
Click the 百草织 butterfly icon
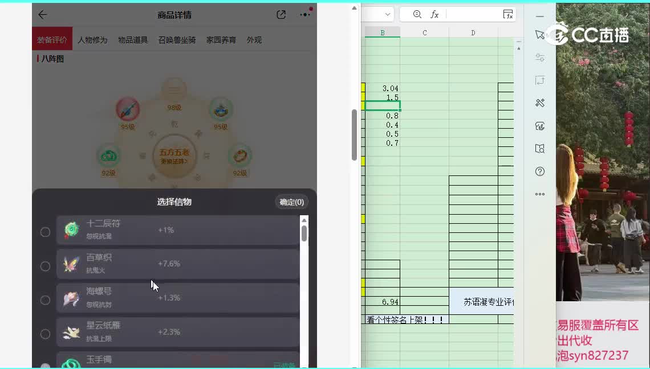pos(71,264)
